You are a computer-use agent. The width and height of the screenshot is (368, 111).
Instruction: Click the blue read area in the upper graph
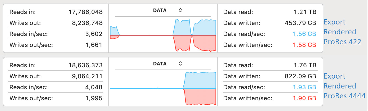tap(204, 28)
